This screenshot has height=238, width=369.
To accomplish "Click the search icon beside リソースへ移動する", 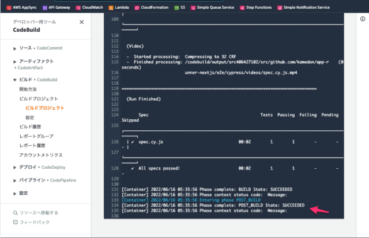I will coord(16,213).
